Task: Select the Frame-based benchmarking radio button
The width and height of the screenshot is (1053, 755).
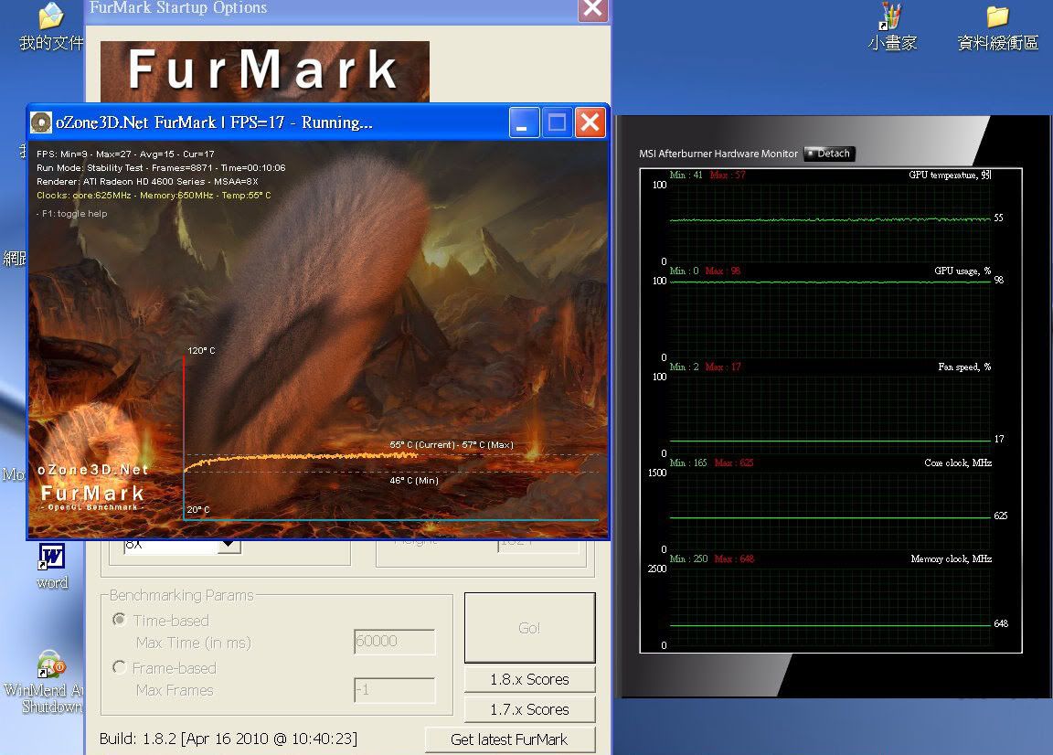Action: (x=120, y=667)
